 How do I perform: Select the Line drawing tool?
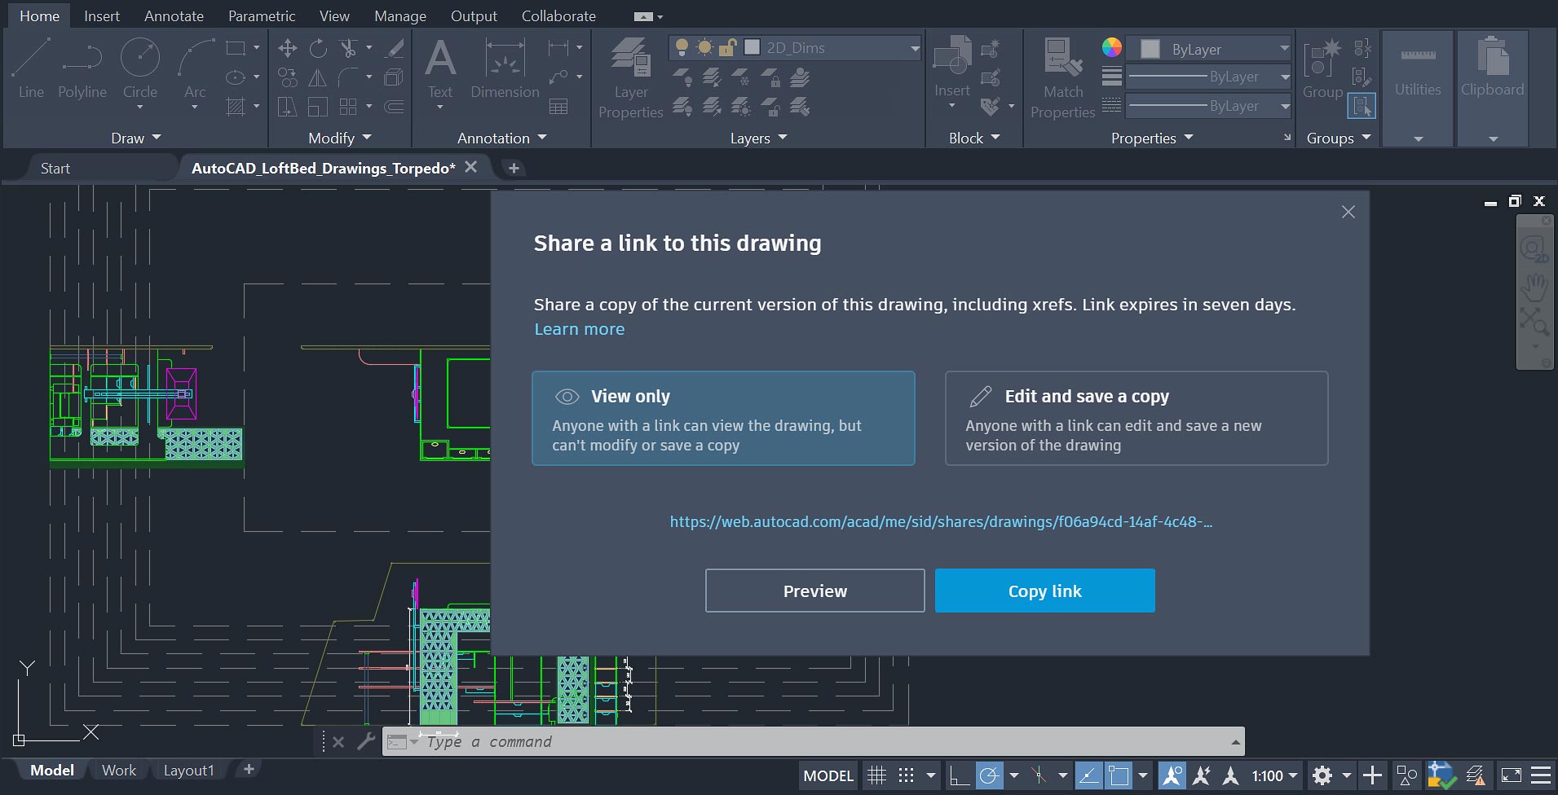click(31, 68)
